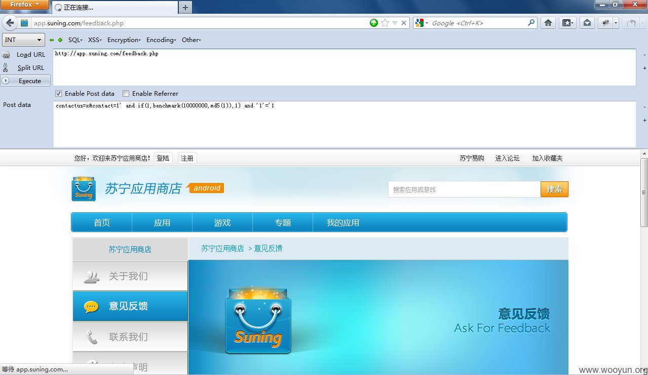
Task: Open the 苏宁易购 link
Action: point(472,158)
